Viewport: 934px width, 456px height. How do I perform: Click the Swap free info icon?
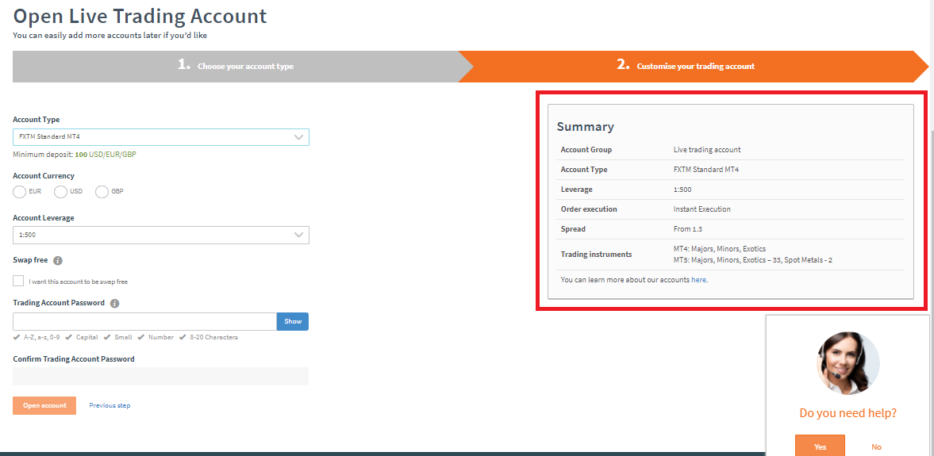(58, 261)
